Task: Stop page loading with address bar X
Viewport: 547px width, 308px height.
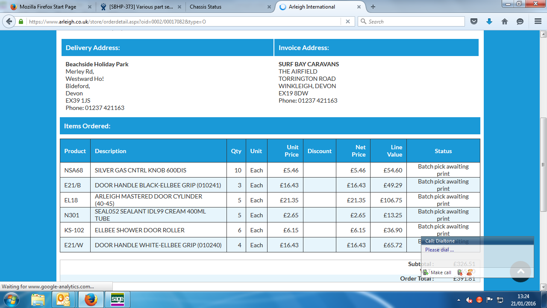Action: 348,21
